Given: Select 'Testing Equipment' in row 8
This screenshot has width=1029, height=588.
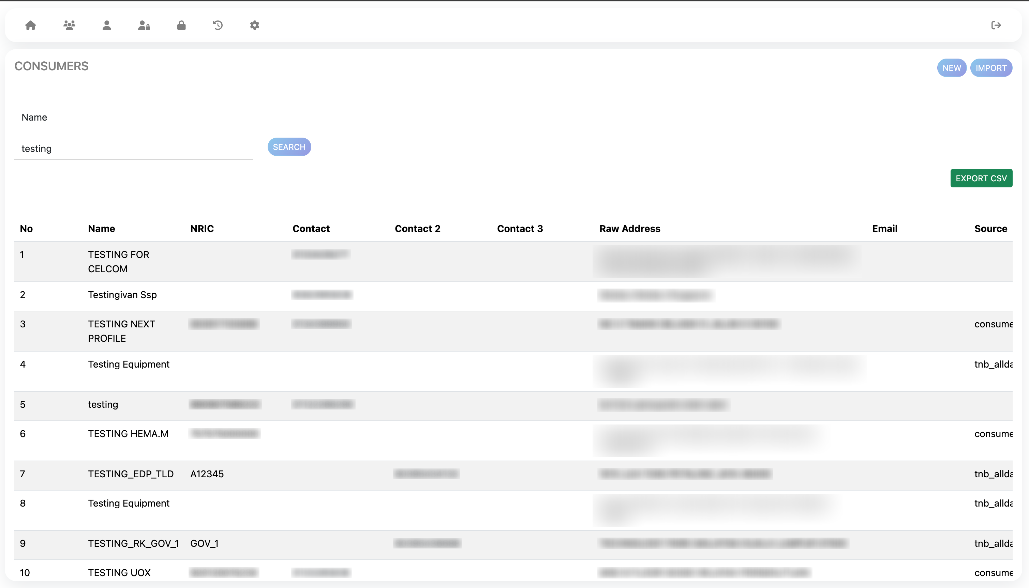Looking at the screenshot, I should click(129, 503).
